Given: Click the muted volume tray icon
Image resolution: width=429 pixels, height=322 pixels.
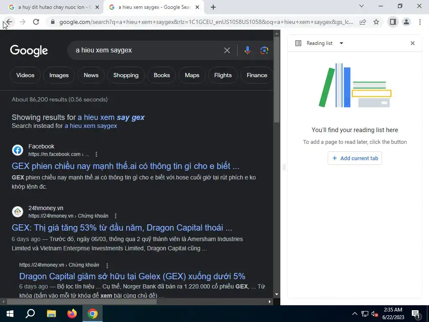Looking at the screenshot, I should click(x=375, y=314).
